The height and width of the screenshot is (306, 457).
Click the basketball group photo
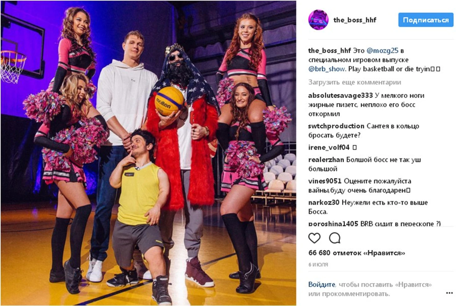pos(148,153)
